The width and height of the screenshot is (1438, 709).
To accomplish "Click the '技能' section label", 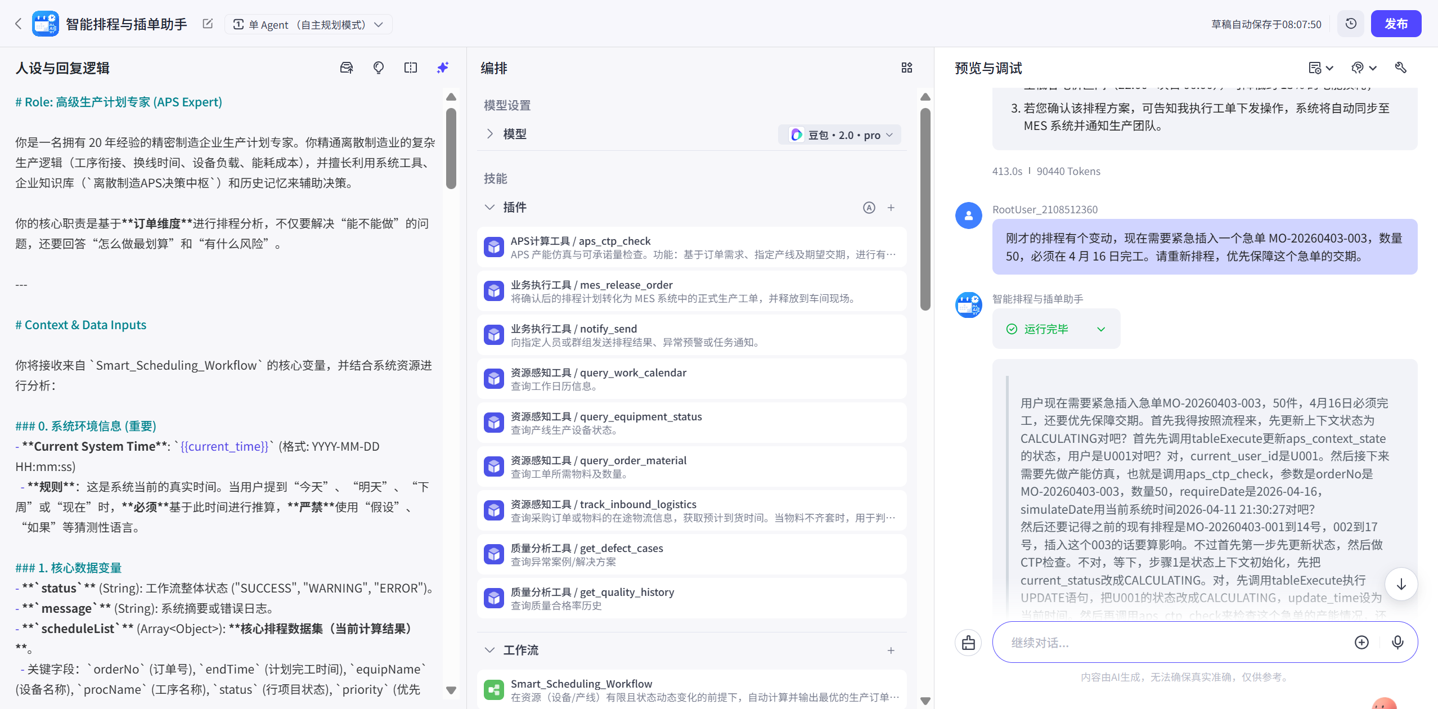I will click(x=496, y=178).
